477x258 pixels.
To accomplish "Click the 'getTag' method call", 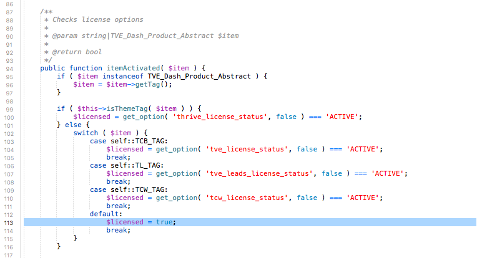I will [147, 84].
